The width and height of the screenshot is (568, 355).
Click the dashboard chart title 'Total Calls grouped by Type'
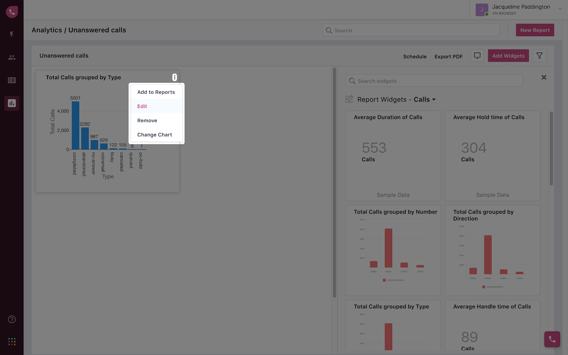83,77
